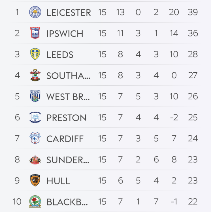The width and height of the screenshot is (211, 212).
Task: Open the IPSWICH team page link
Action: [x=65, y=34]
